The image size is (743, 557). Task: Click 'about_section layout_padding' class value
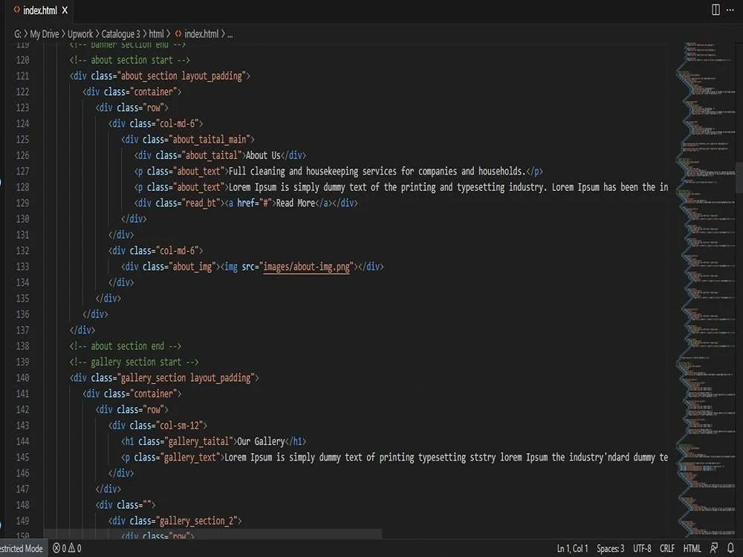181,76
